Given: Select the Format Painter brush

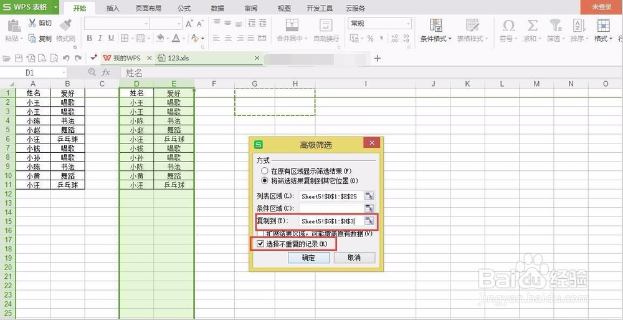Looking at the screenshot, I should coord(65,25).
